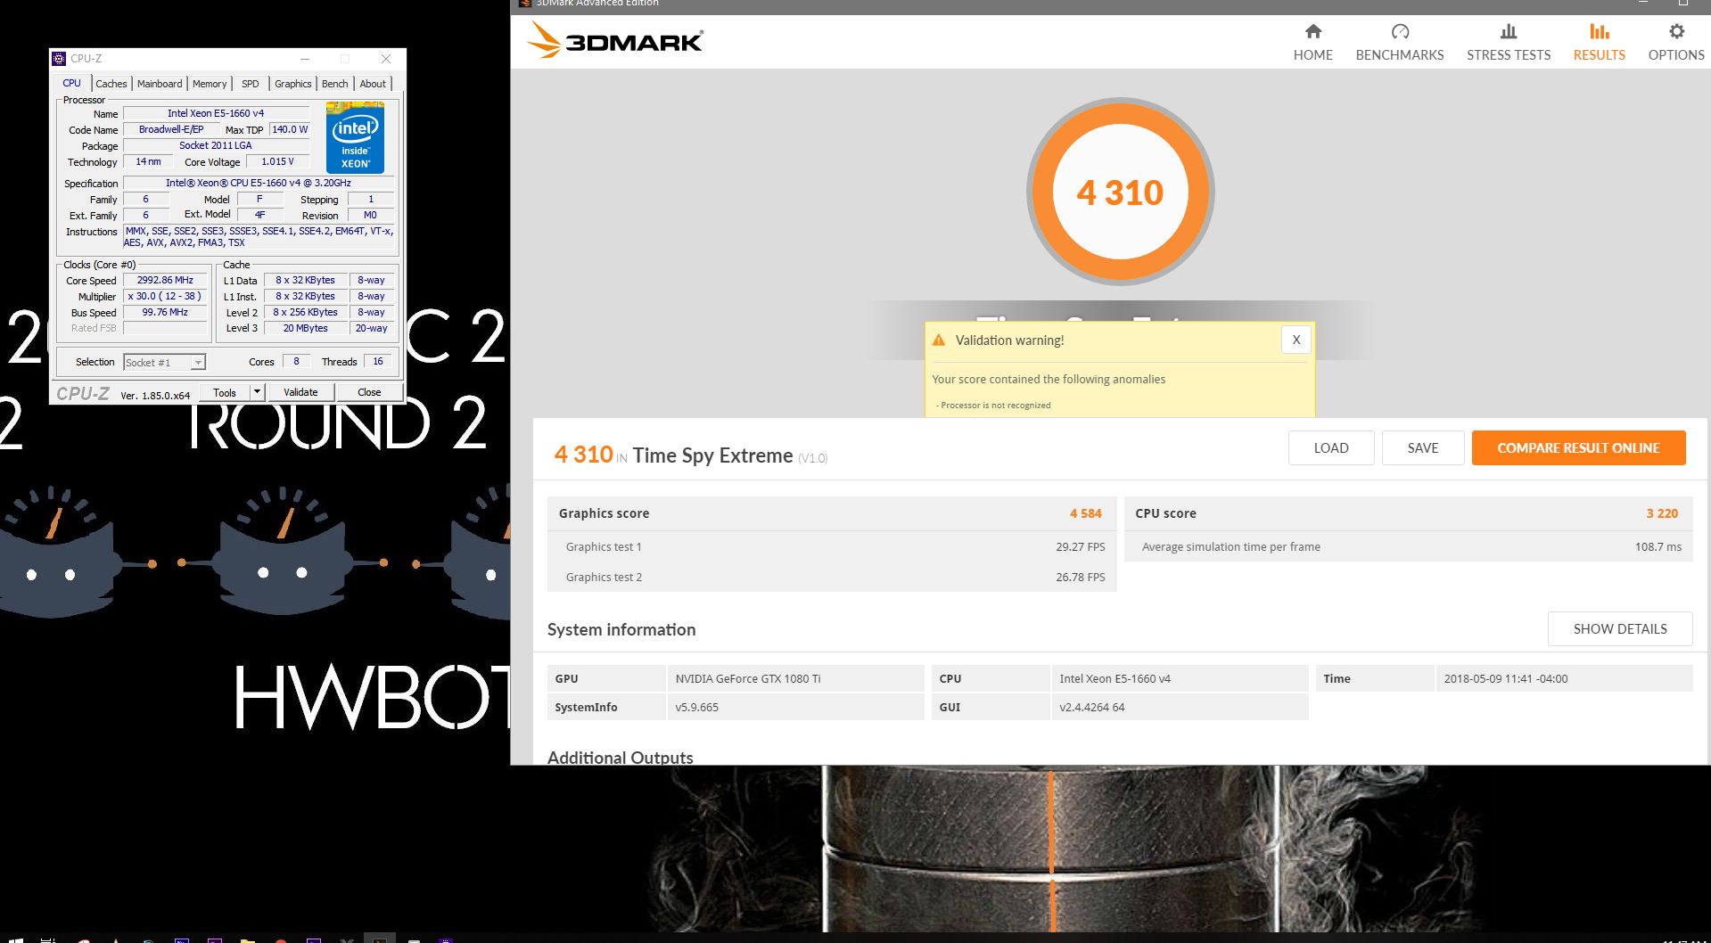Click Graphics test 2 row 26.78 FPS
Viewport: 1711px width, 943px height.
[832, 577]
